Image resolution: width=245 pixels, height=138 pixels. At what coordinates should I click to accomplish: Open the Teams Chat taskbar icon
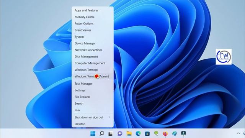click(x=120, y=133)
